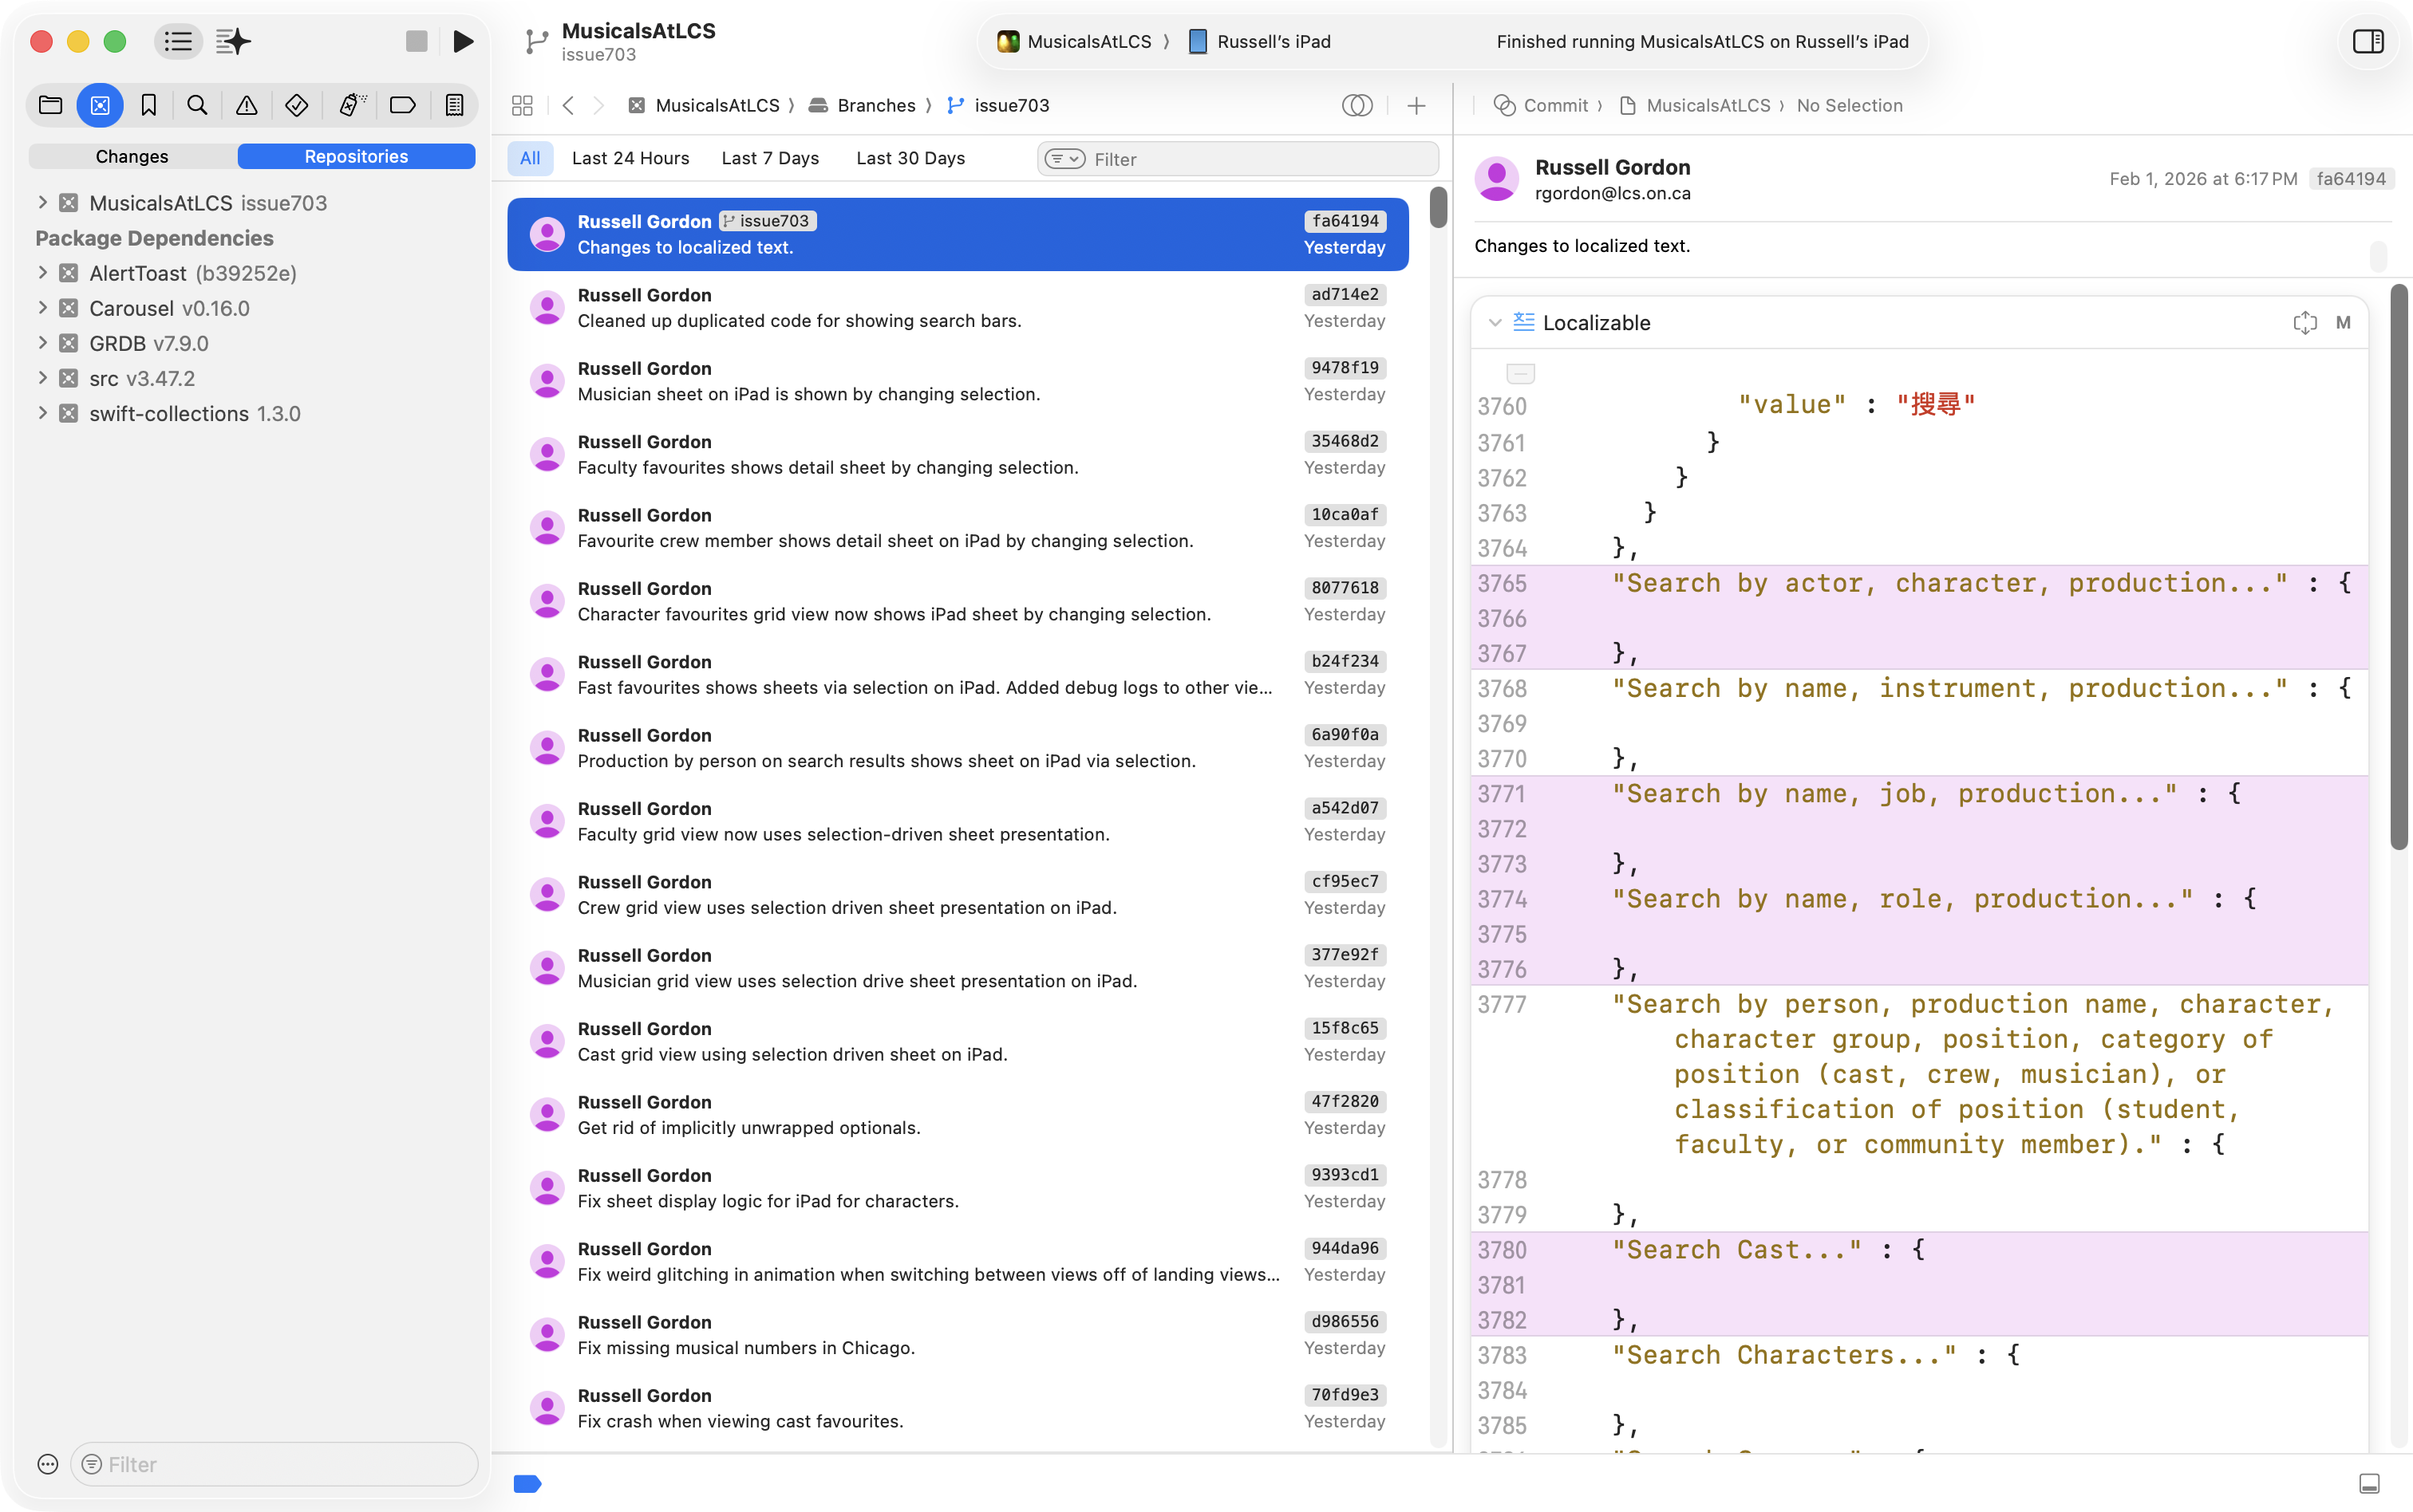Toggle the navigator sidebar visibility
Screen dimensions: 2413x1512
click(178, 41)
